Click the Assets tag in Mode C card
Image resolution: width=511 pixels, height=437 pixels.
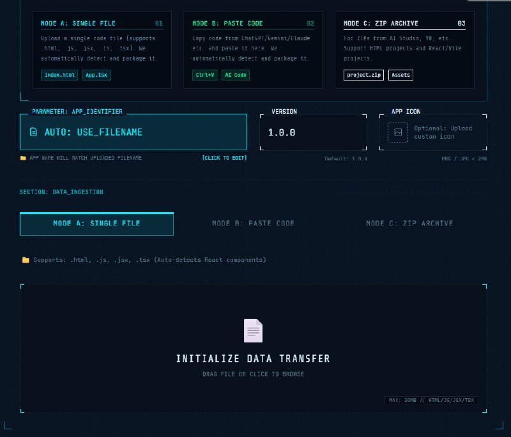coord(400,75)
